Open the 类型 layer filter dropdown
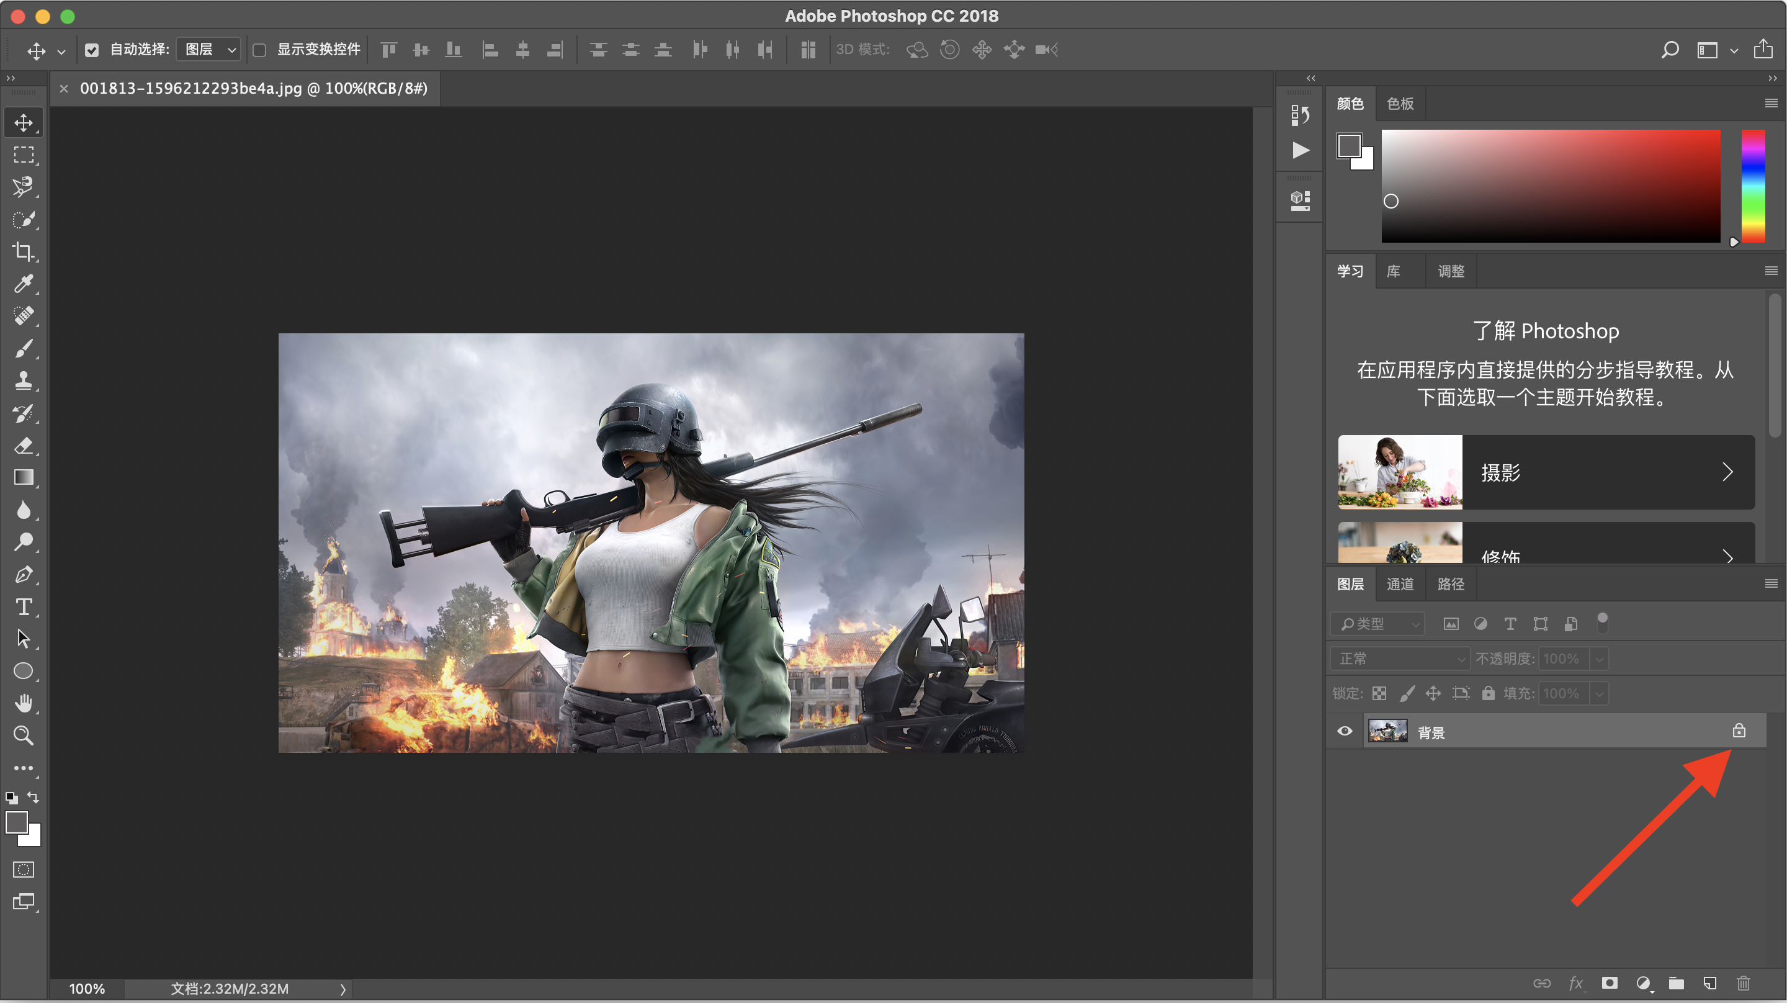Screen dimensions: 1787x1003 pyautogui.click(x=1377, y=623)
